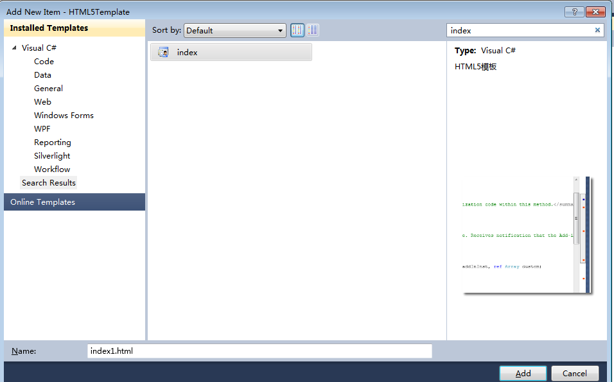Click the index template icon
Image resolution: width=614 pixels, height=382 pixels.
[x=163, y=52]
